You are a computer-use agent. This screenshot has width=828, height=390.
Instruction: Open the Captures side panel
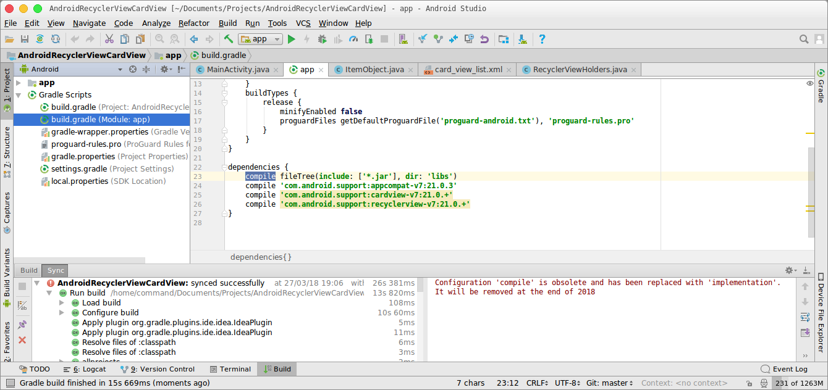(x=6, y=209)
